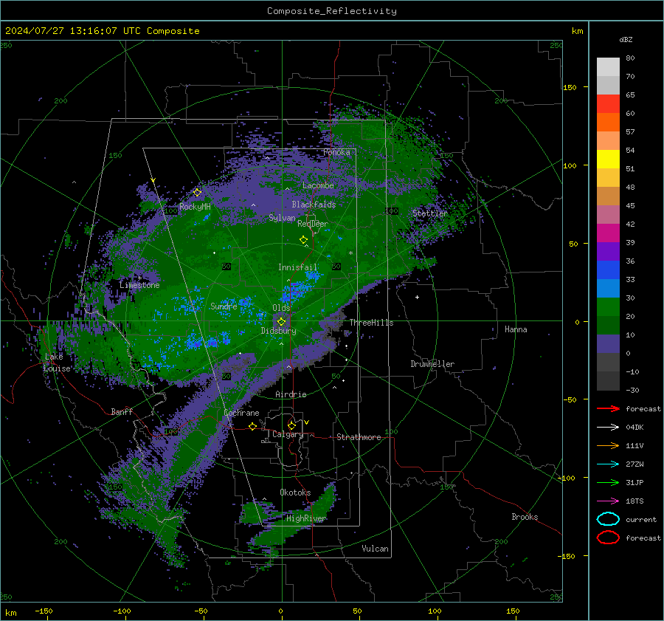This screenshot has width=664, height=621.
Task: Click the Banff label on map
Action: [x=122, y=411]
